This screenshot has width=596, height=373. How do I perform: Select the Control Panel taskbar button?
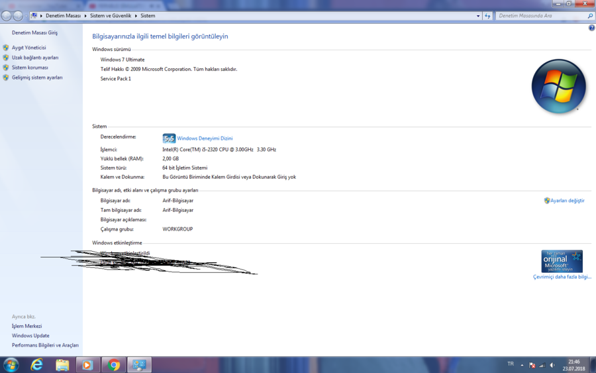coord(139,365)
